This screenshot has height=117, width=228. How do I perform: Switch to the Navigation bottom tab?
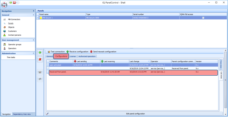click(x=6, y=114)
